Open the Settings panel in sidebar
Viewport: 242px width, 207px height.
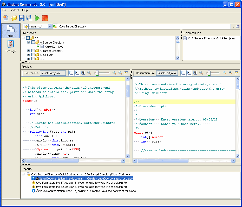tap(11, 46)
